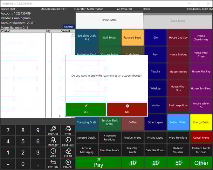Switch to the Food Menu tab
The height and width of the screenshot is (170, 213).
point(178,21)
